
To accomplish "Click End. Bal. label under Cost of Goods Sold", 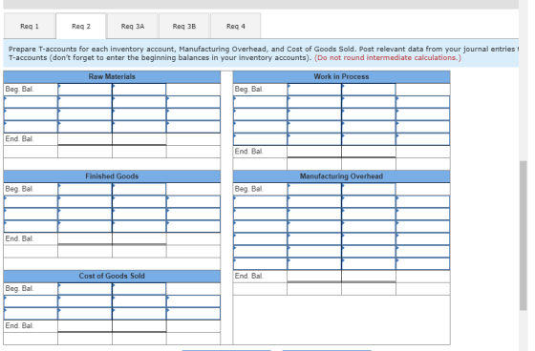I will click(19, 326).
